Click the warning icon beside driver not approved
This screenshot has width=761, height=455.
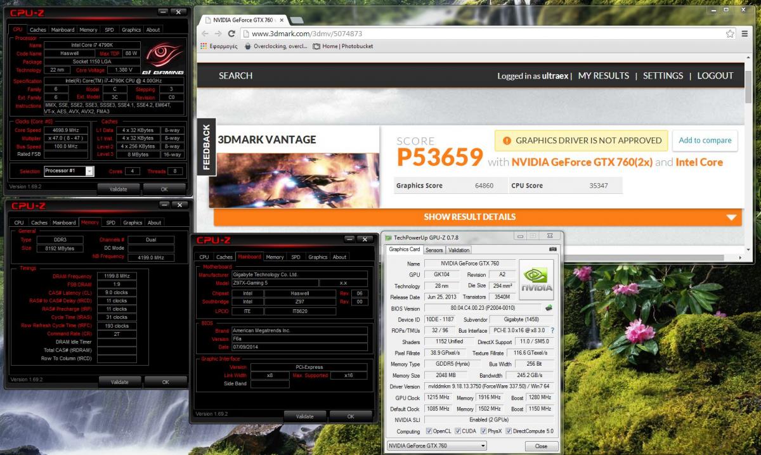pos(507,141)
